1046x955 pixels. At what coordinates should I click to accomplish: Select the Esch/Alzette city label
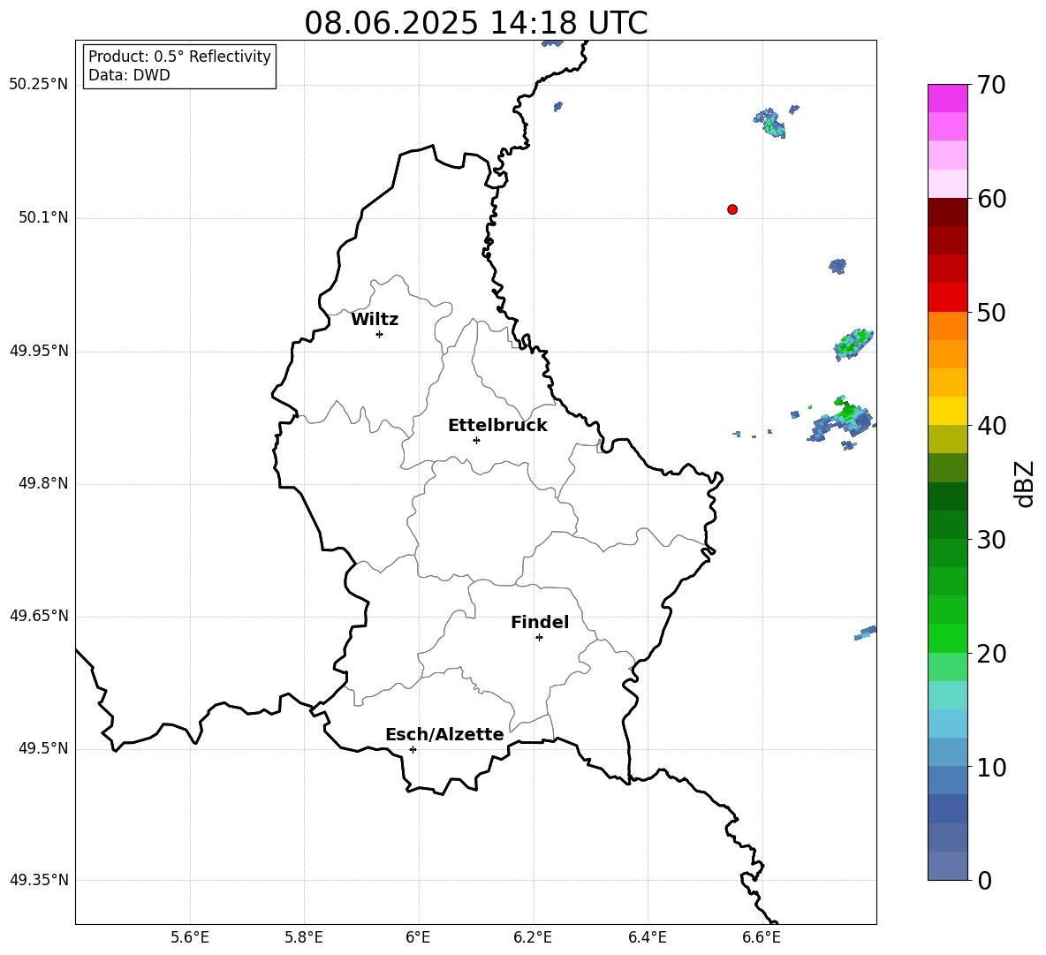pyautogui.click(x=444, y=734)
